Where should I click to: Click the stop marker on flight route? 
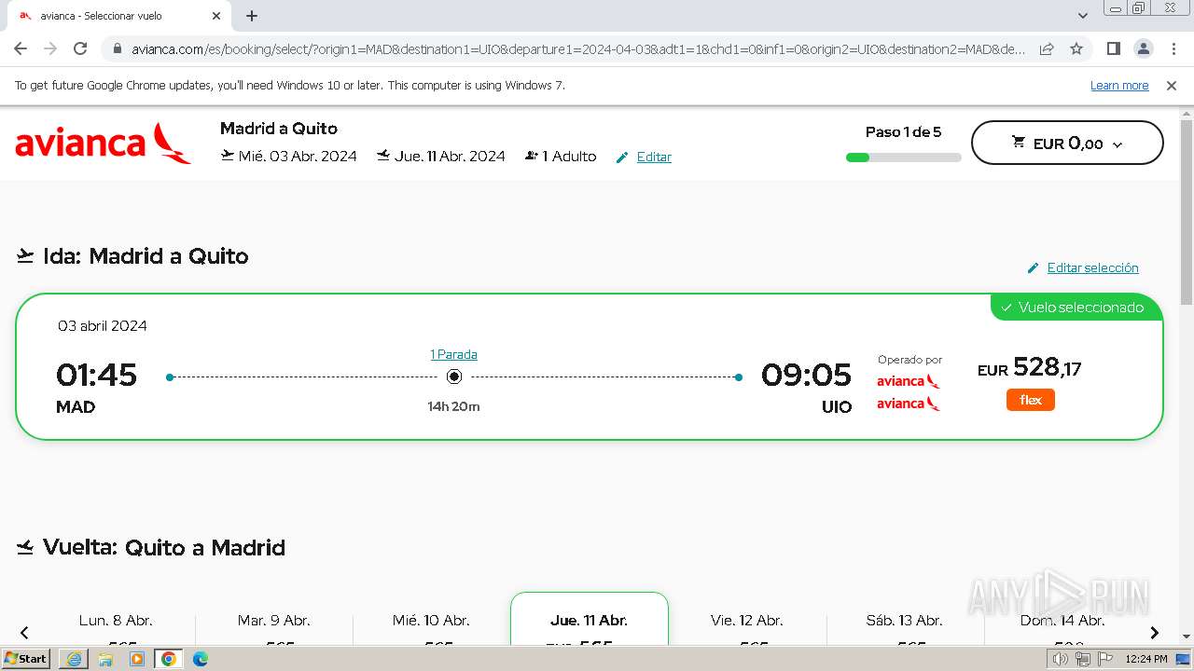coord(454,377)
